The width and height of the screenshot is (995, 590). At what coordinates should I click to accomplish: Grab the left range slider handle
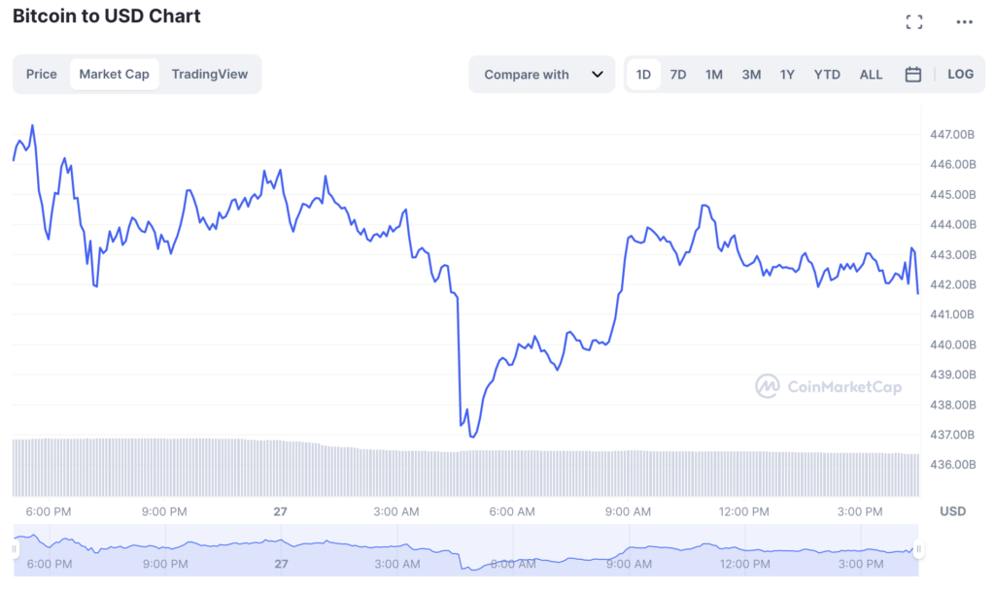pos(15,549)
